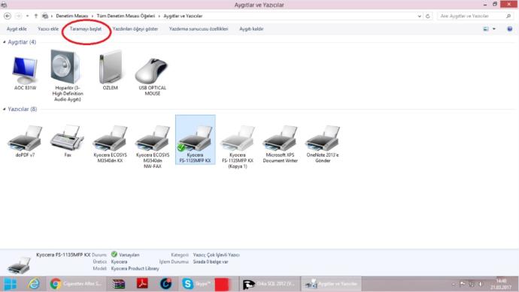Screen dimensions: 519x292
Task: Collapse the Aygıtlar (4) group
Action: click(x=5, y=42)
